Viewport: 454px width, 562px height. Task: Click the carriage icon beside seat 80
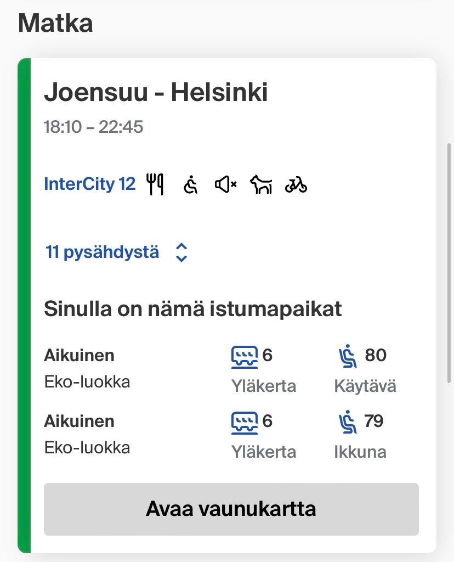(x=244, y=356)
